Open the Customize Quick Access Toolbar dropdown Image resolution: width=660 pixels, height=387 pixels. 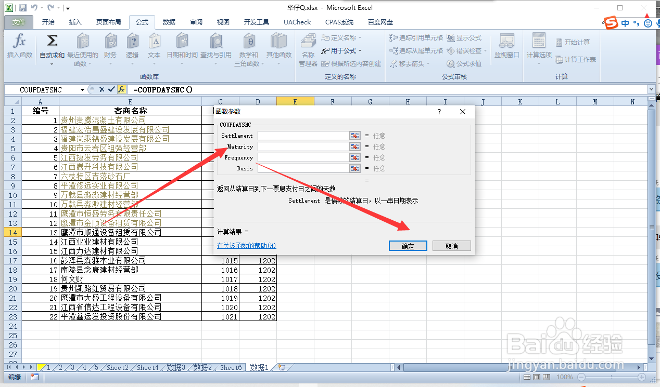tap(68, 8)
